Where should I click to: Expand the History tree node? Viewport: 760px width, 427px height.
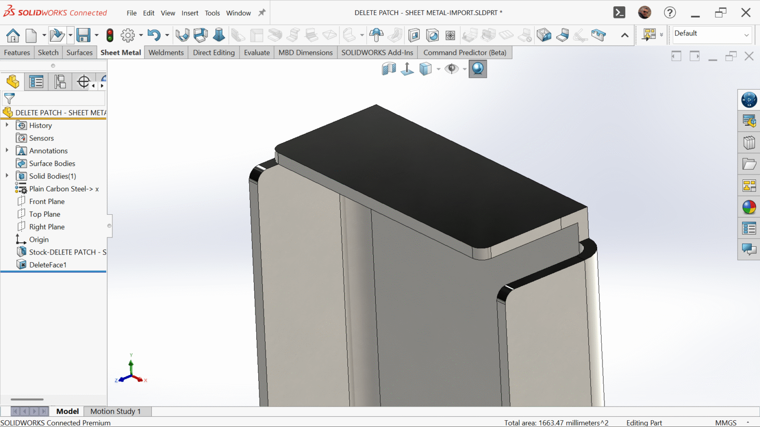pos(7,125)
